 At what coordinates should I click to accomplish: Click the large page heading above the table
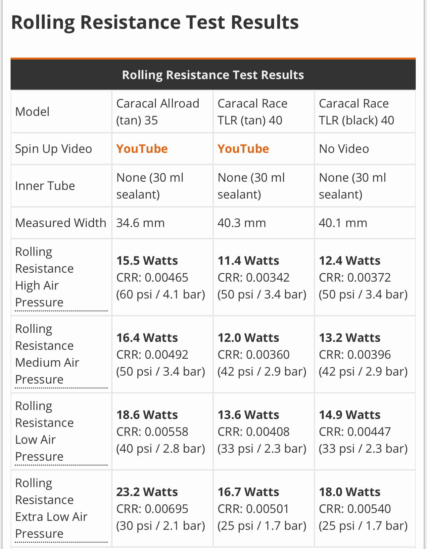155,22
